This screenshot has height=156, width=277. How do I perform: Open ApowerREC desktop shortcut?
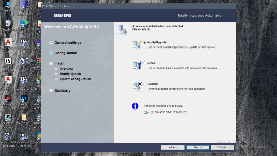(x=8, y=101)
